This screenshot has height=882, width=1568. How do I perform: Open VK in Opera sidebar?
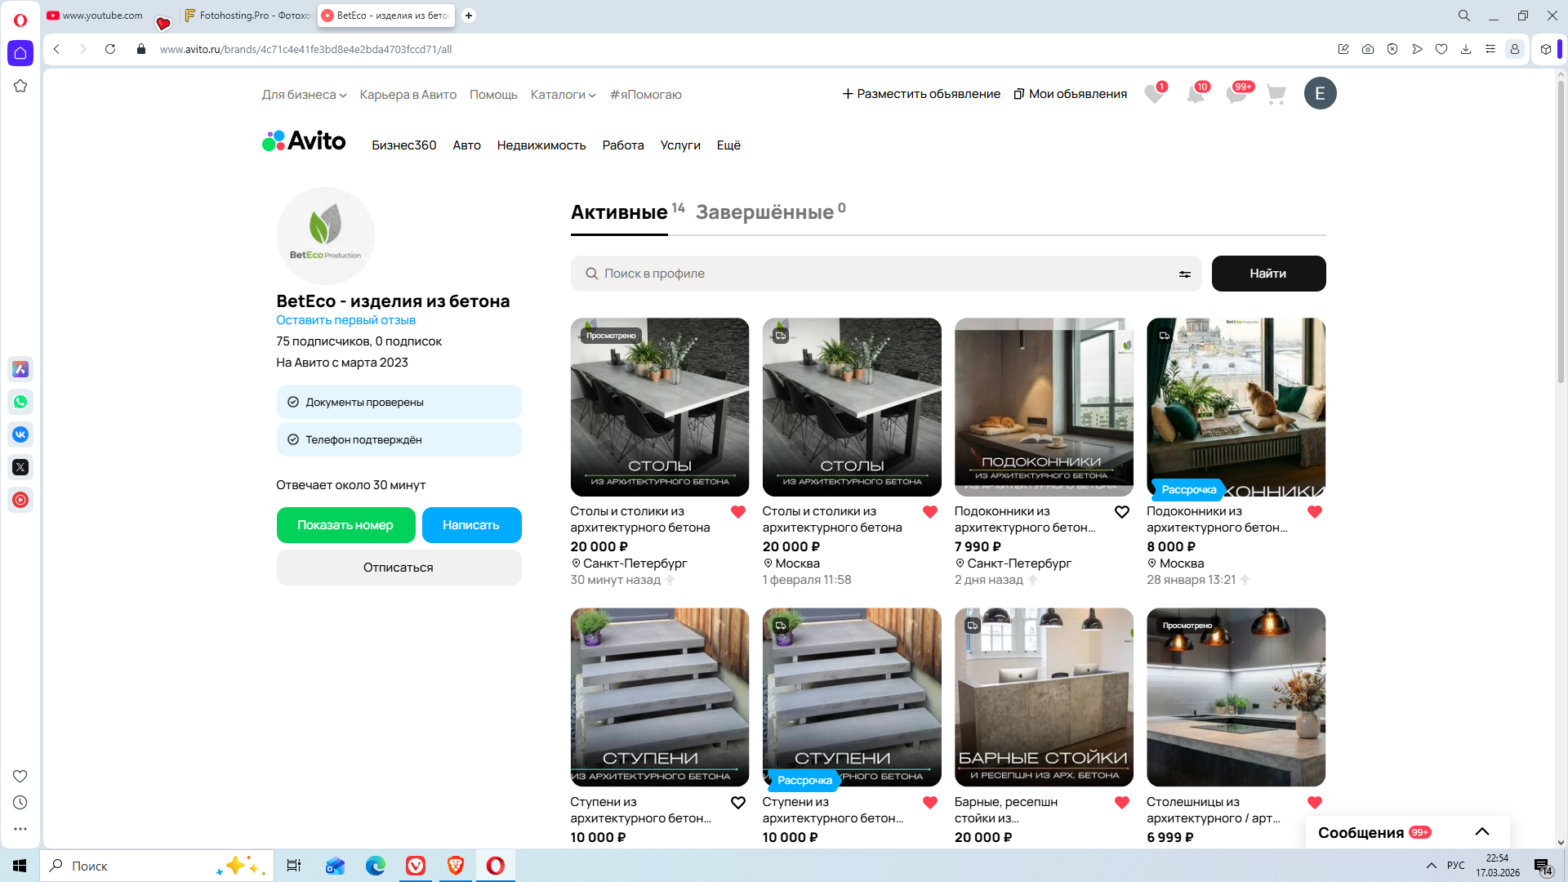[x=20, y=434]
